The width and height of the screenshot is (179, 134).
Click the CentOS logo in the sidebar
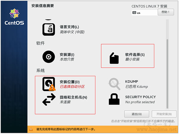[14, 17]
